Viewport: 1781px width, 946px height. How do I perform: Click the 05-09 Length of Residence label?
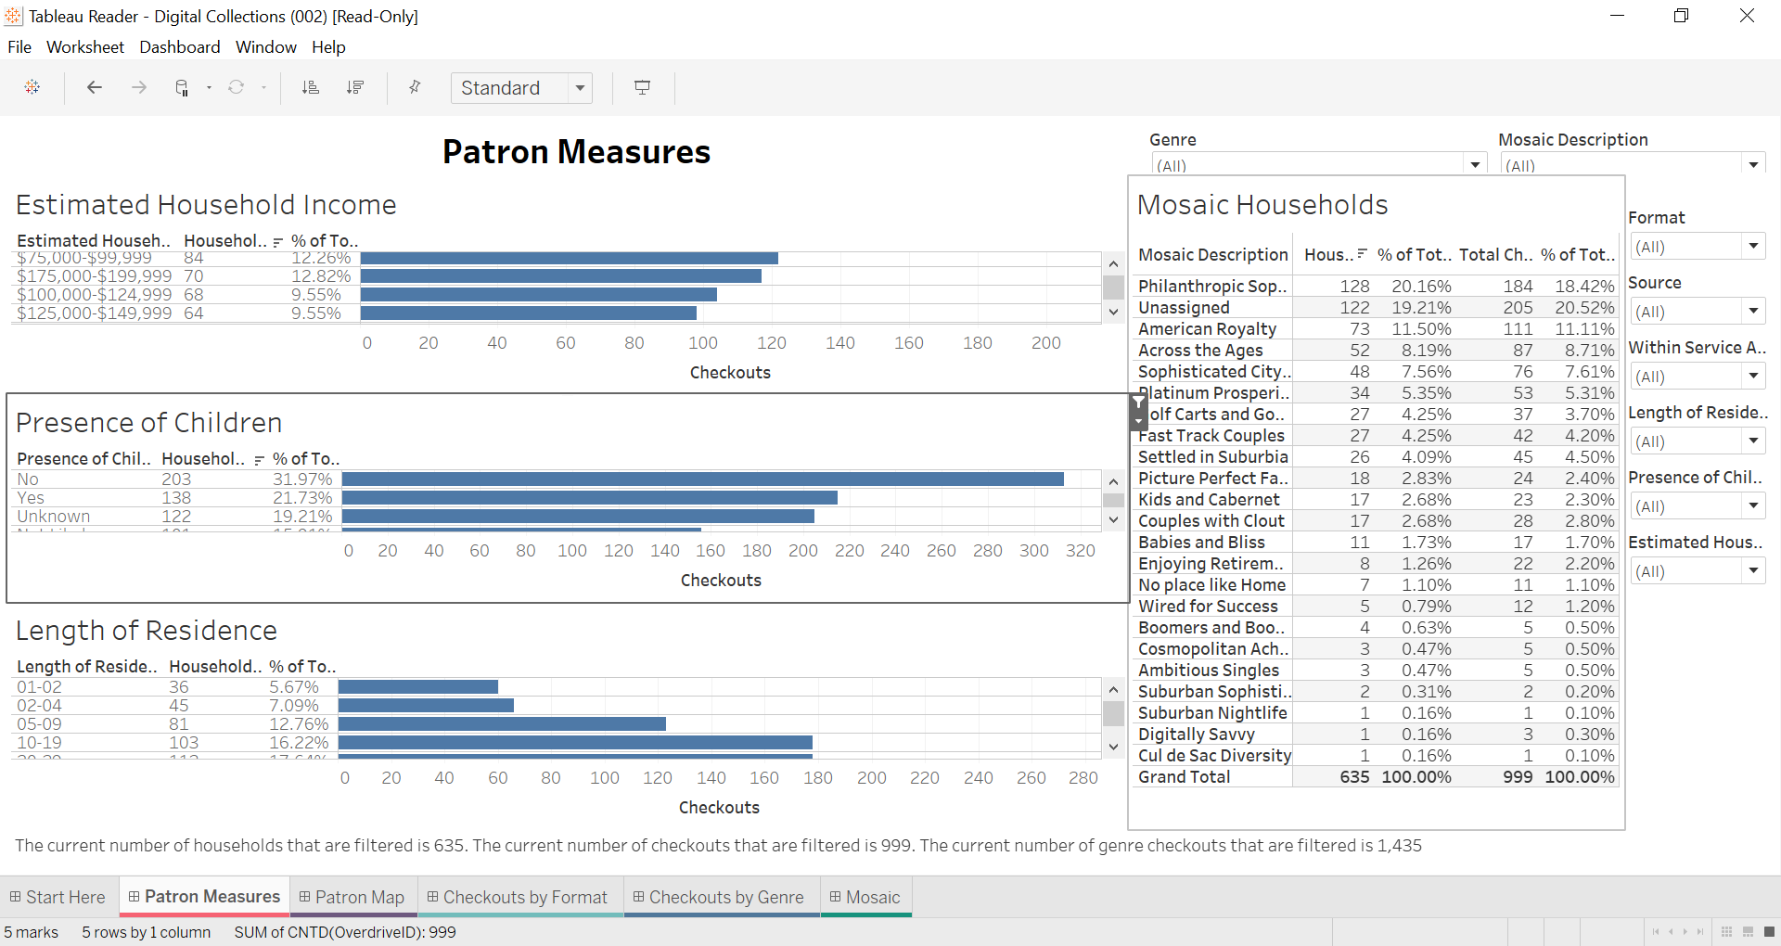tap(39, 724)
